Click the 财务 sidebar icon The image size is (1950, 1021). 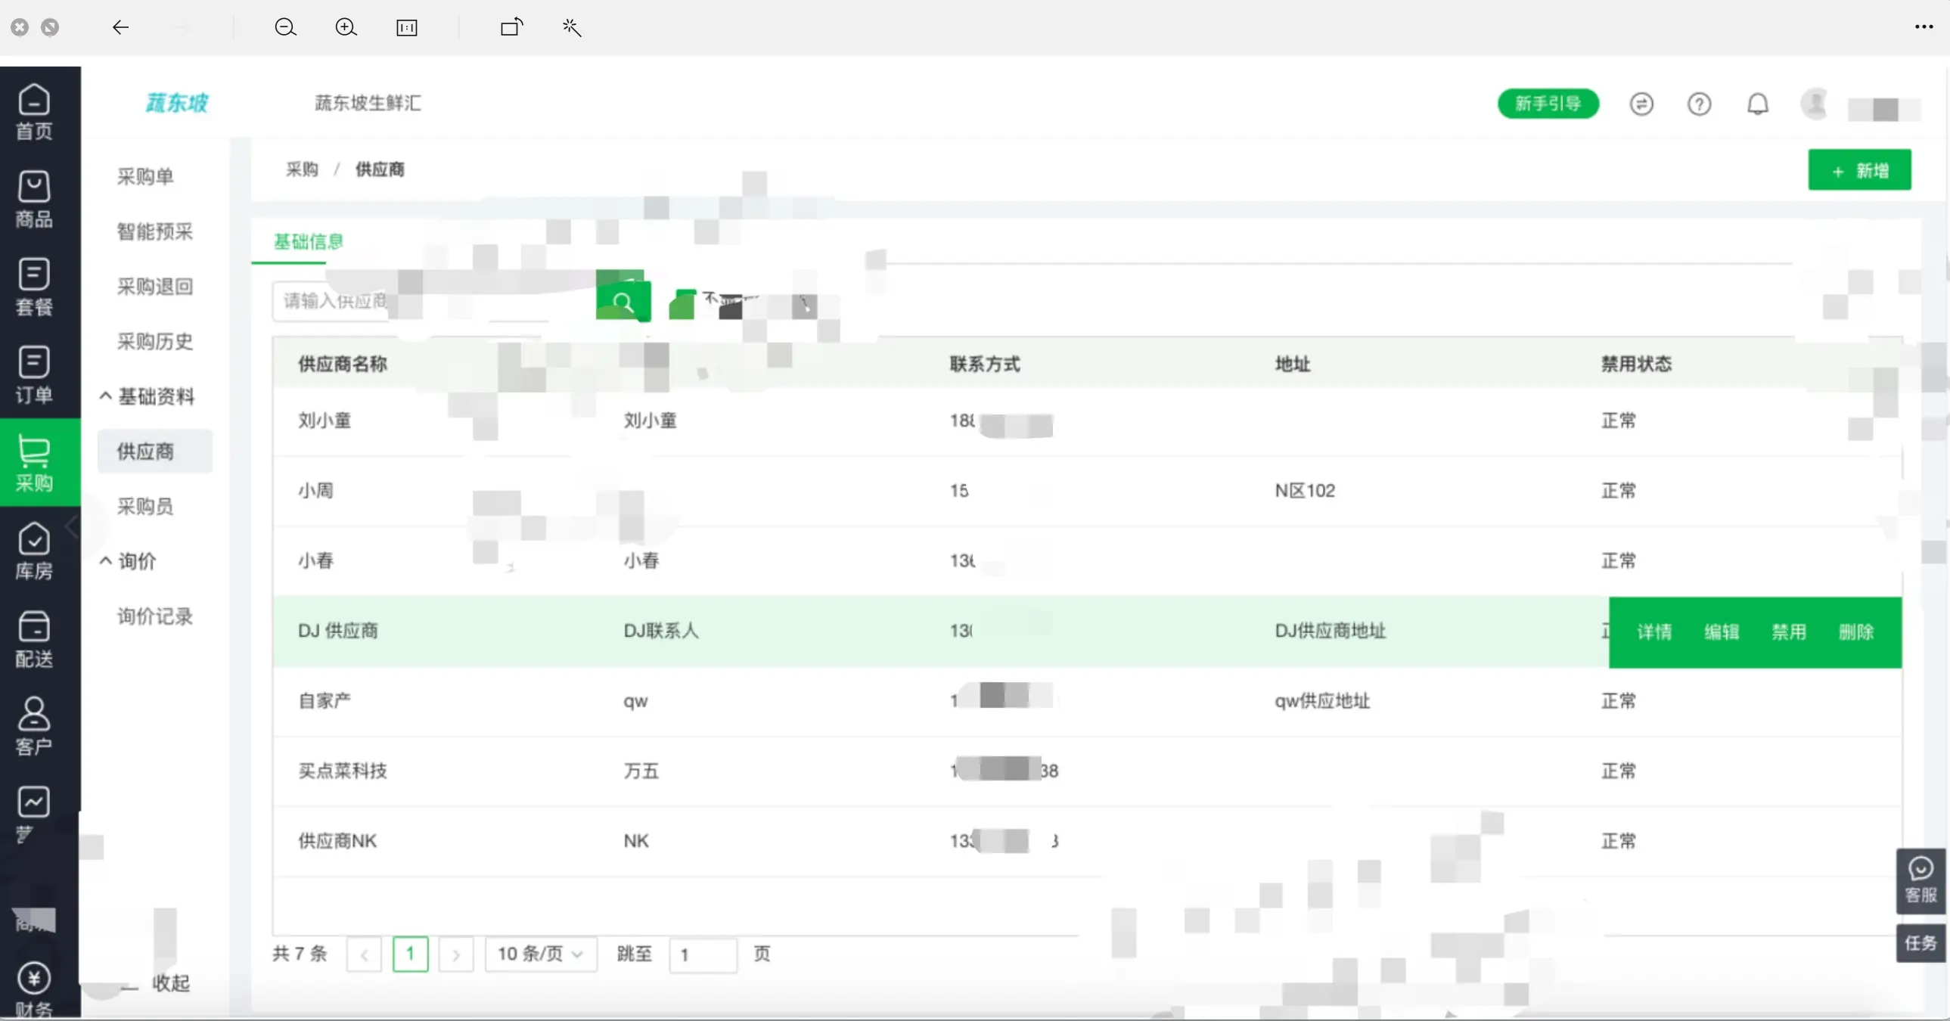pyautogui.click(x=35, y=982)
